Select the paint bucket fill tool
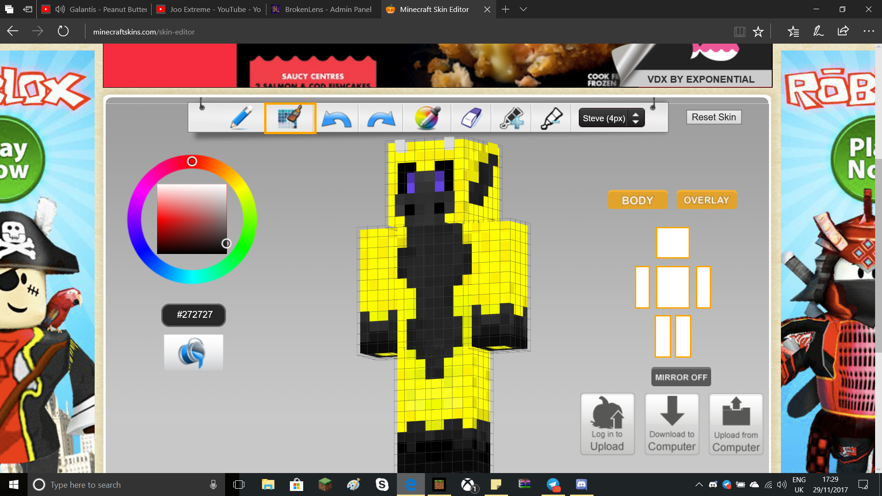The image size is (882, 496). pos(290,118)
